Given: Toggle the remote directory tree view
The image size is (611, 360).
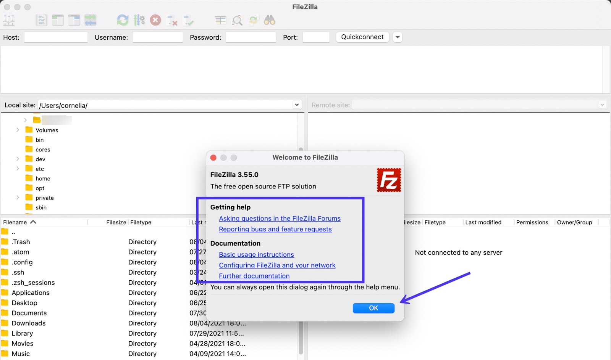Looking at the screenshot, I should pyautogui.click(x=74, y=20).
